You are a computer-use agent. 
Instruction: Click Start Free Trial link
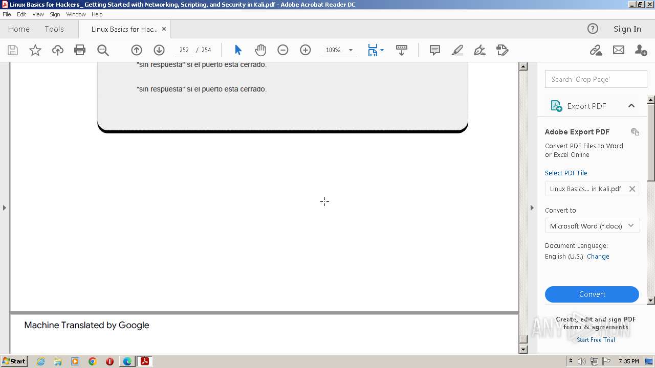[596, 340]
